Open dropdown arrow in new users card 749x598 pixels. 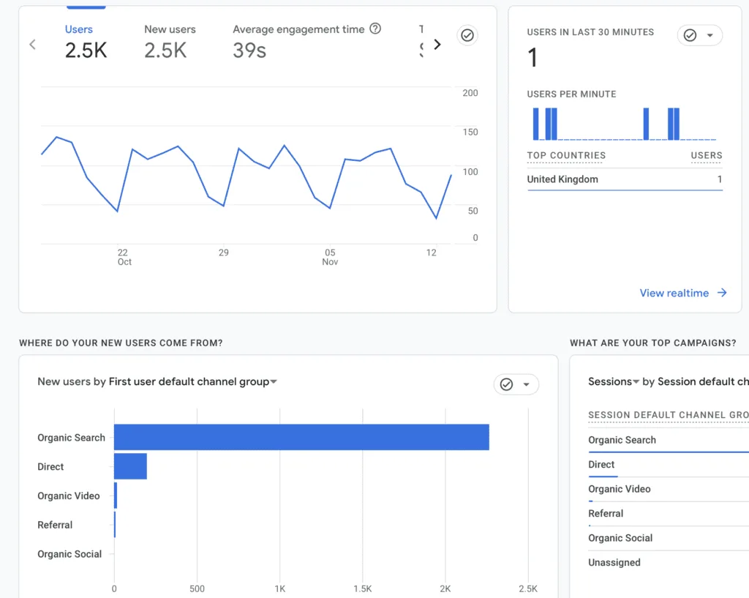coord(527,384)
